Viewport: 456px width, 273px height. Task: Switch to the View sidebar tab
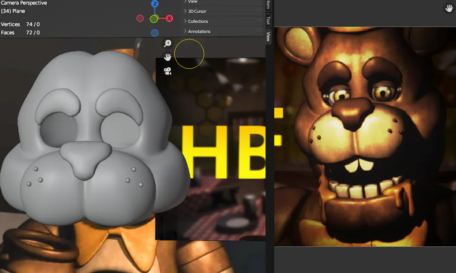pos(269,36)
